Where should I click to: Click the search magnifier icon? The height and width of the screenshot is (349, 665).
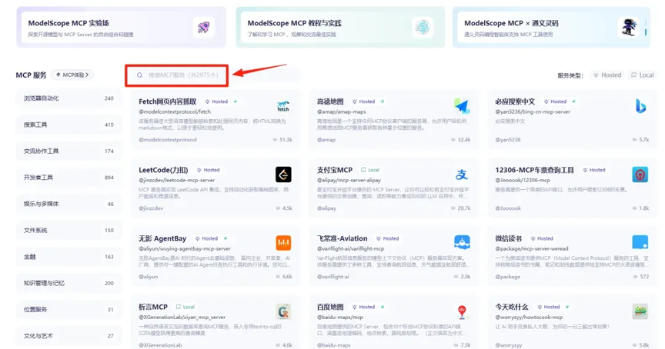click(139, 75)
